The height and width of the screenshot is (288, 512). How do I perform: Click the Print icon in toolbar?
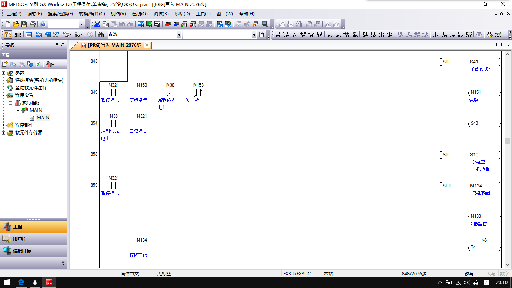(32, 24)
